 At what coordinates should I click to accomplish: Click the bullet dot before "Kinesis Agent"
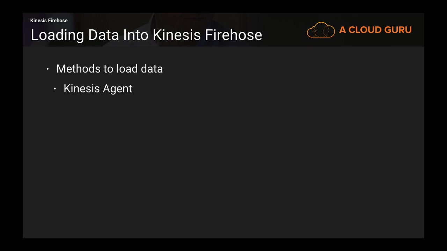(55, 89)
